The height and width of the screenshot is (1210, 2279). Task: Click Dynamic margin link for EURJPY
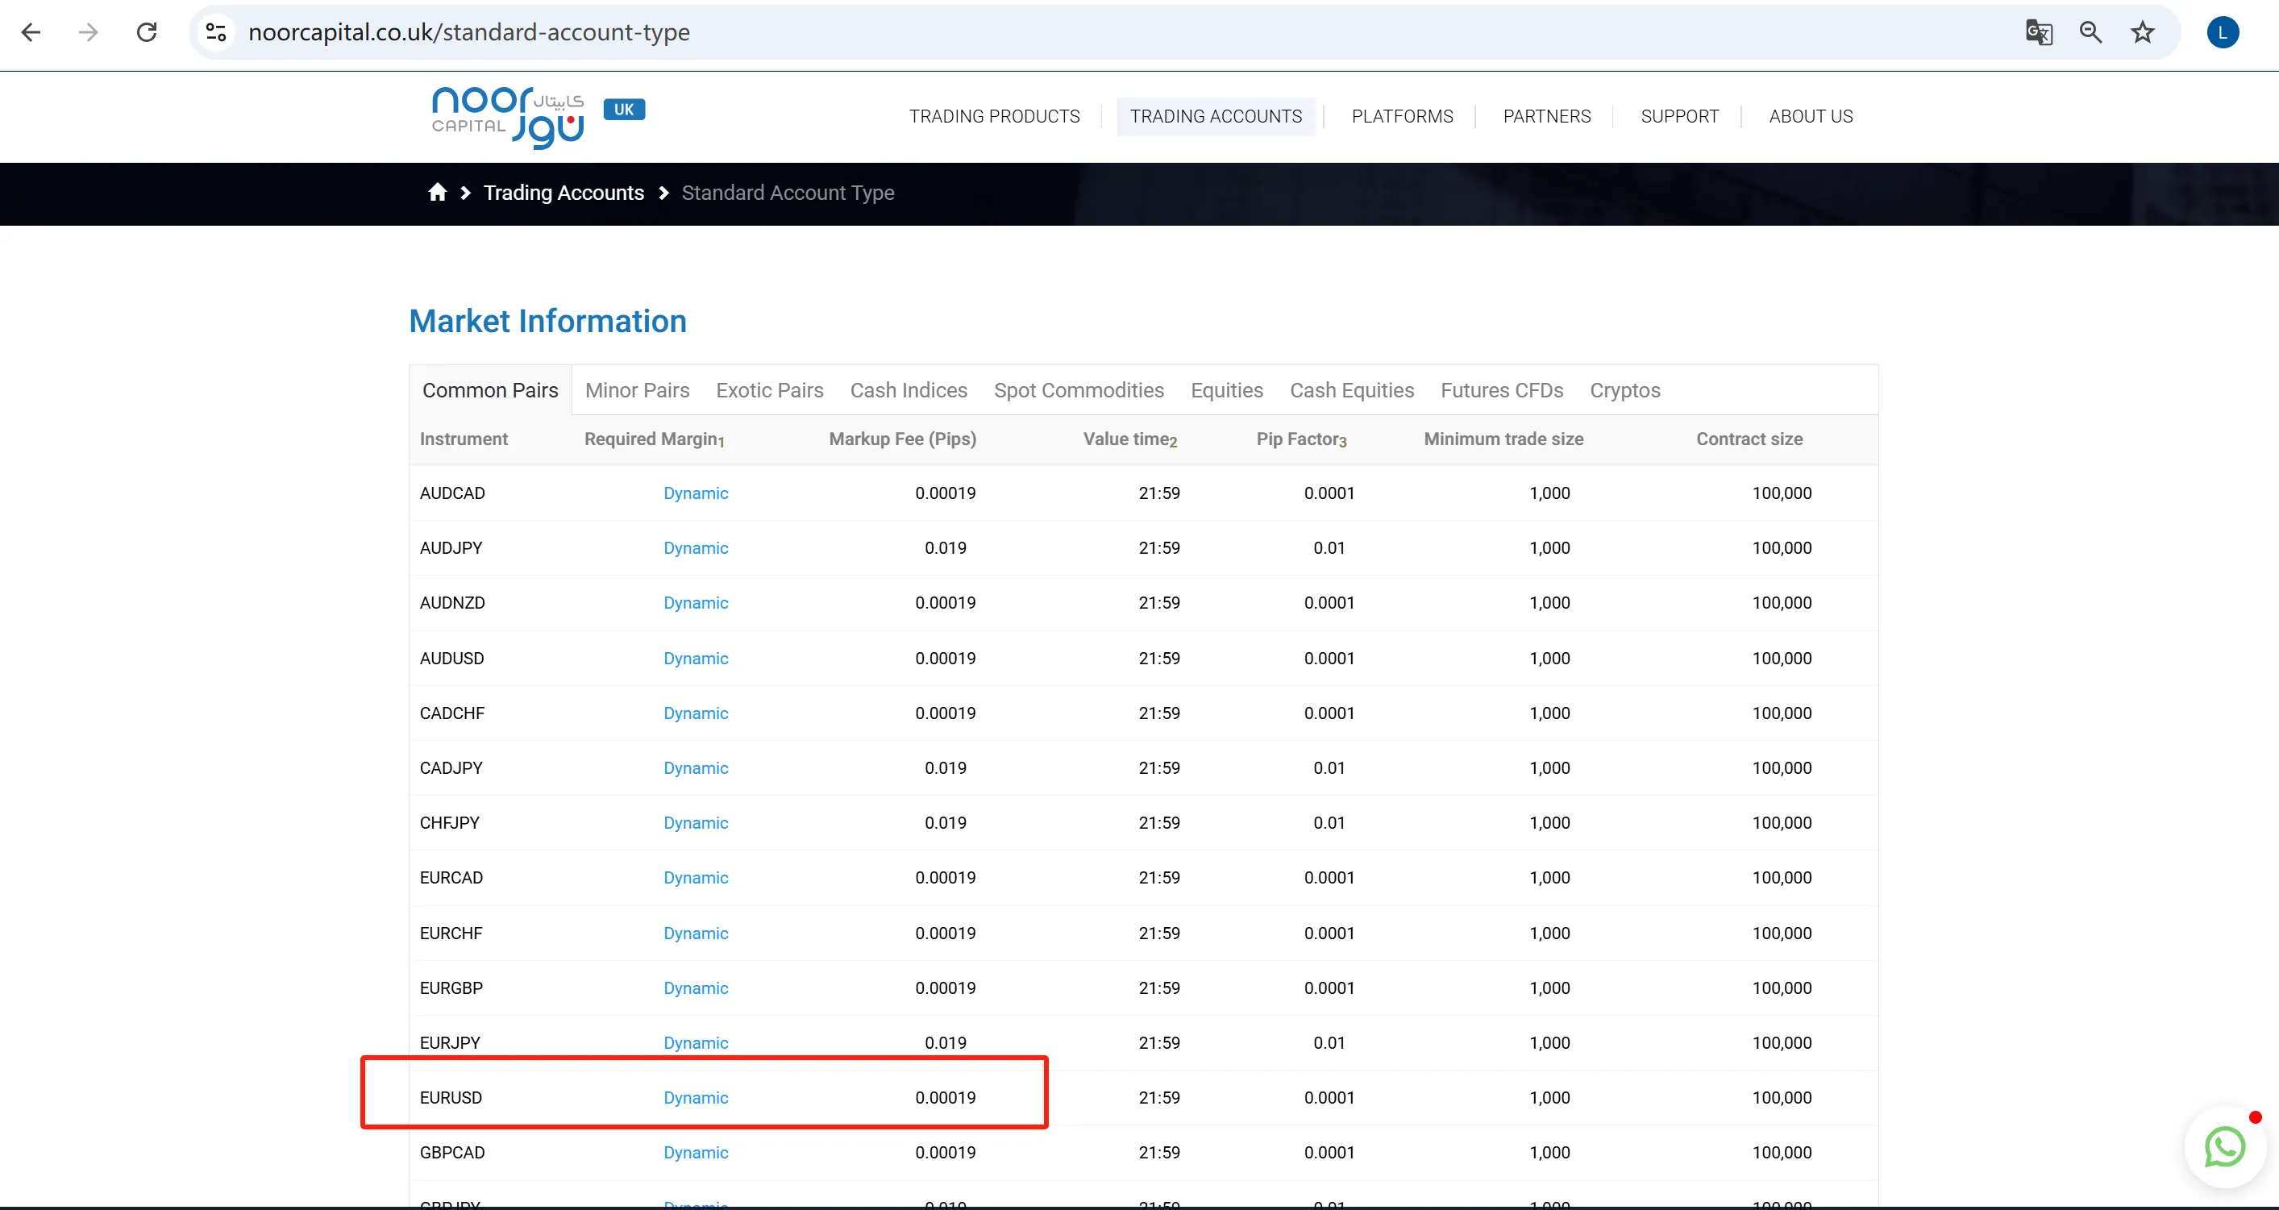(x=696, y=1043)
